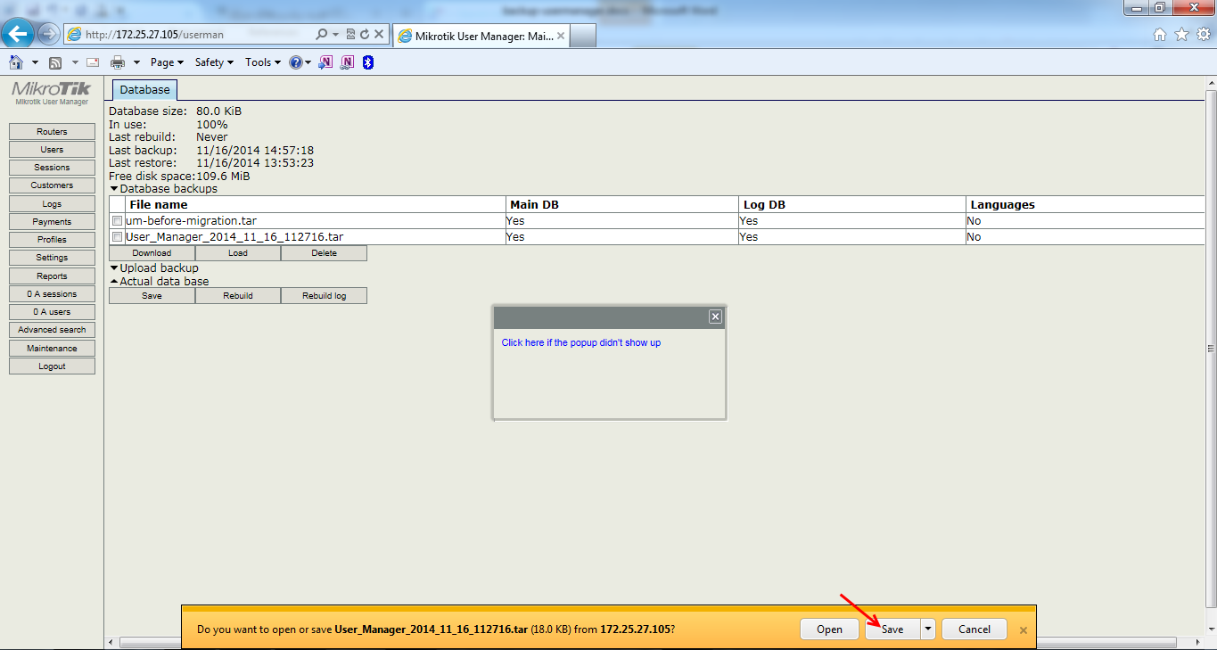Click the Read mail icon
Viewport: 1217px width, 650px height.
click(x=93, y=62)
